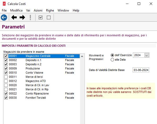Close the Calcola Costi window
Image resolution: width=157 pixels, height=124 pixels.
coord(151,4)
